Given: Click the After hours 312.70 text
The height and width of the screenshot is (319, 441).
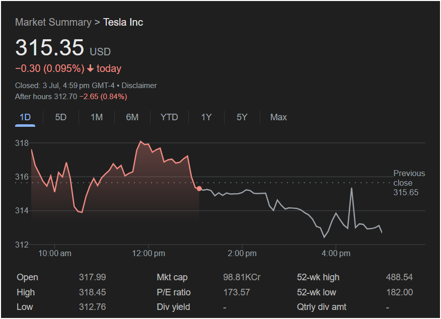Looking at the screenshot, I should point(46,97).
